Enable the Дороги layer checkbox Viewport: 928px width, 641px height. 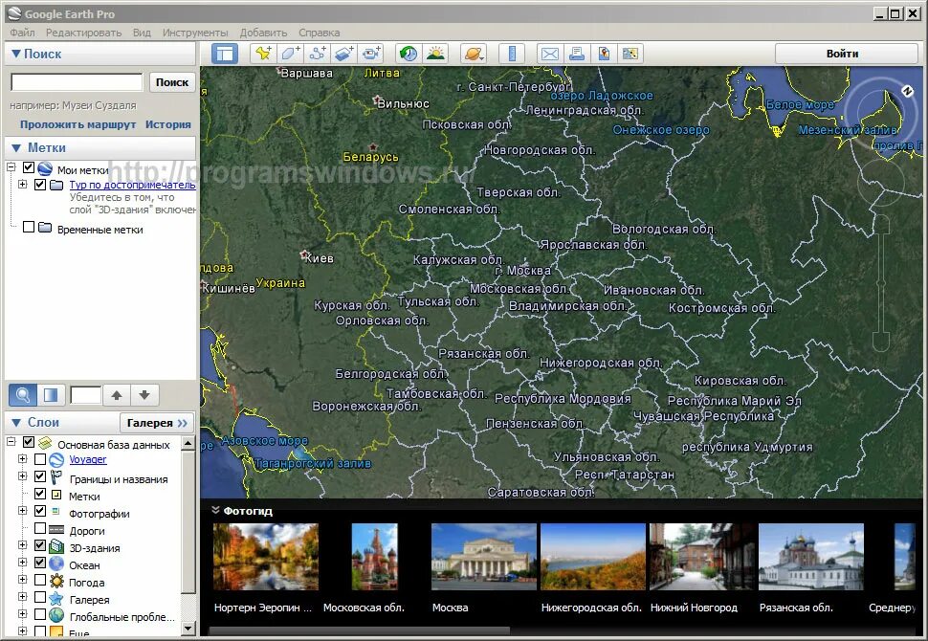[40, 528]
